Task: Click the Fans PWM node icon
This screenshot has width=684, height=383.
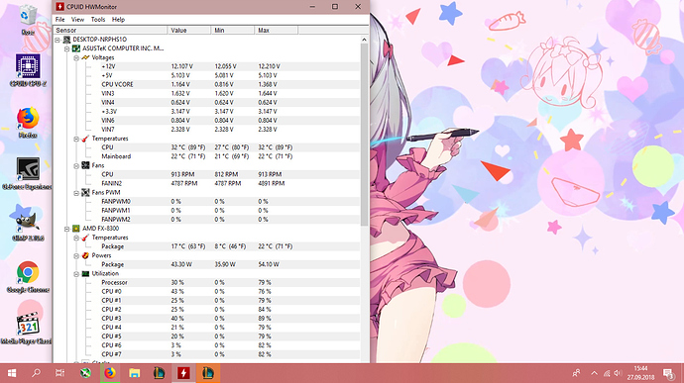Action: 85,193
